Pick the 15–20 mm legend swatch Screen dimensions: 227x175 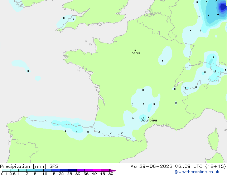point(55,170)
